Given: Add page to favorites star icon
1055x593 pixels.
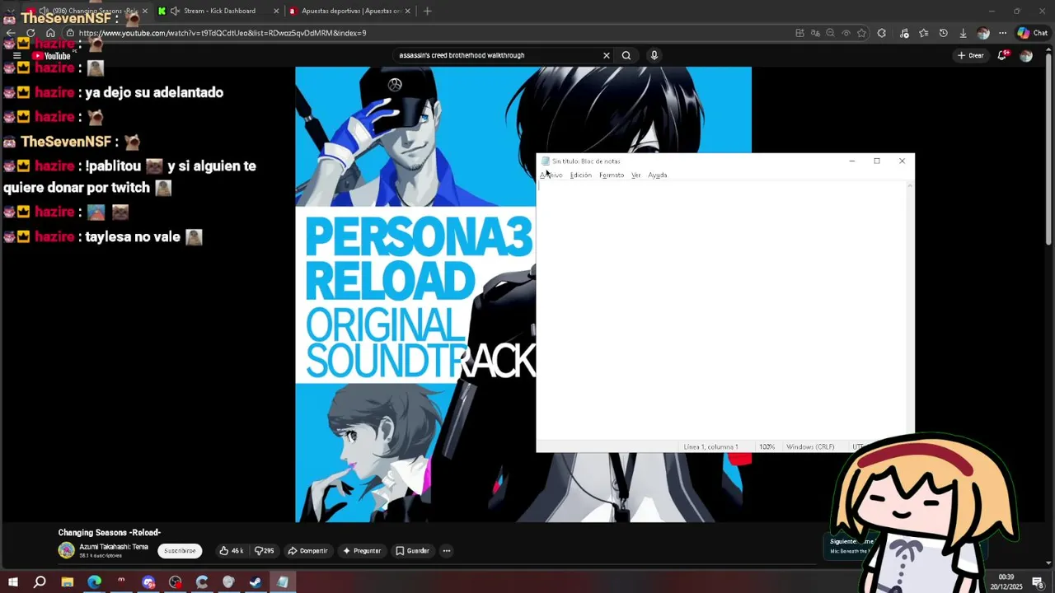Looking at the screenshot, I should pos(861,33).
